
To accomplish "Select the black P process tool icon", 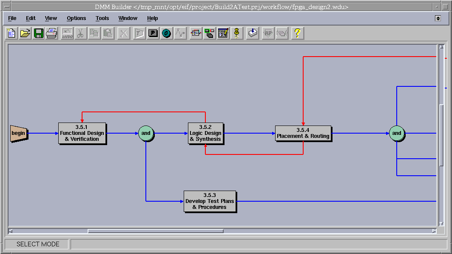I will pyautogui.click(x=153, y=33).
